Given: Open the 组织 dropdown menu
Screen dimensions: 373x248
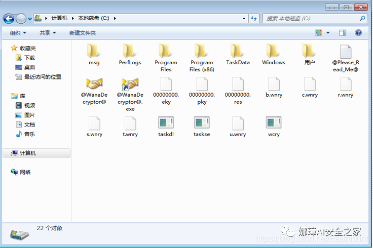Looking at the screenshot, I should click(x=18, y=33).
